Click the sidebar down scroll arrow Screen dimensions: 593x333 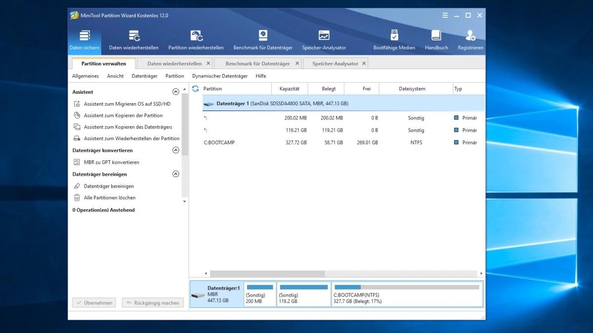tap(185, 201)
